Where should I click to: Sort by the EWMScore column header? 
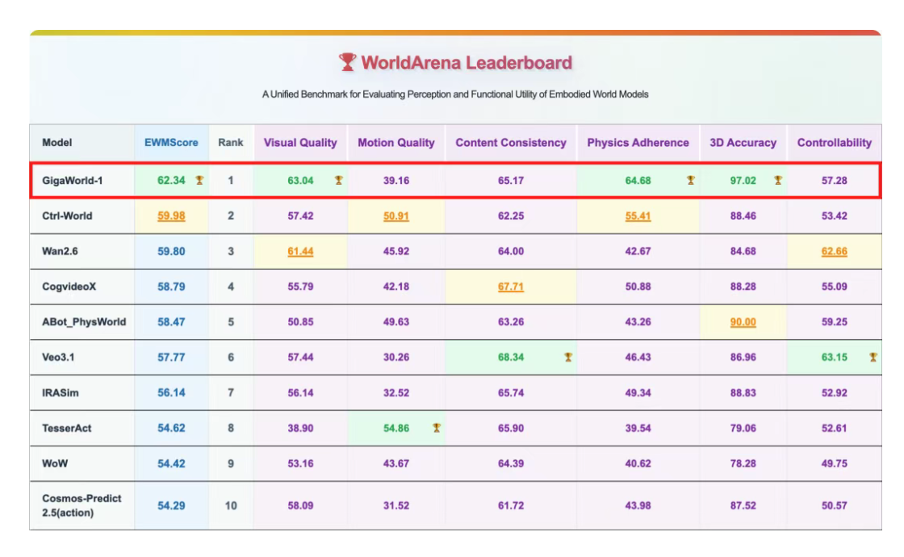click(x=171, y=143)
